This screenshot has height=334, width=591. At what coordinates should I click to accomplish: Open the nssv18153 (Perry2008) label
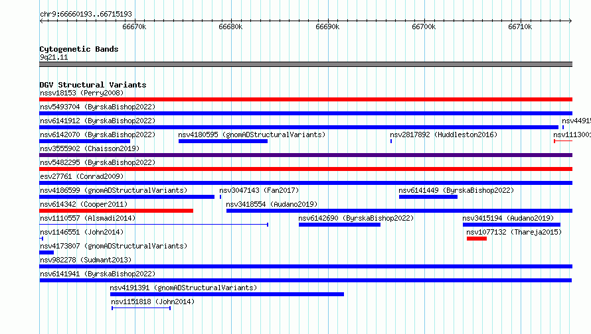[82, 93]
